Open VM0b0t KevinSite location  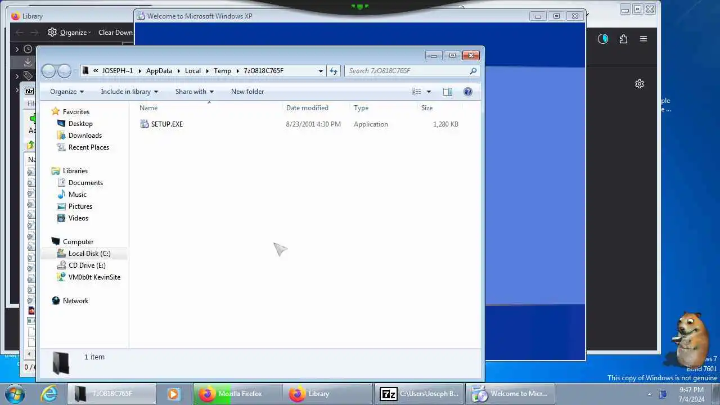94,277
